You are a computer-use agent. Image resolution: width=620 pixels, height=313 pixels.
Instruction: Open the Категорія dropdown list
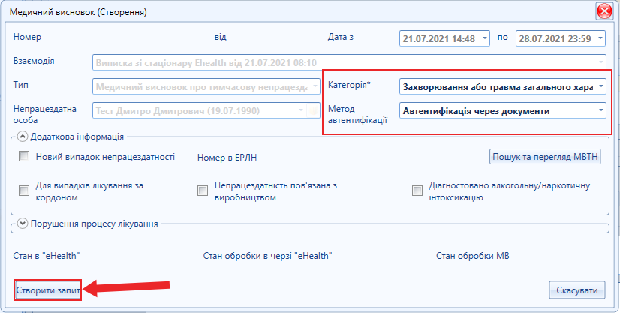coord(601,86)
